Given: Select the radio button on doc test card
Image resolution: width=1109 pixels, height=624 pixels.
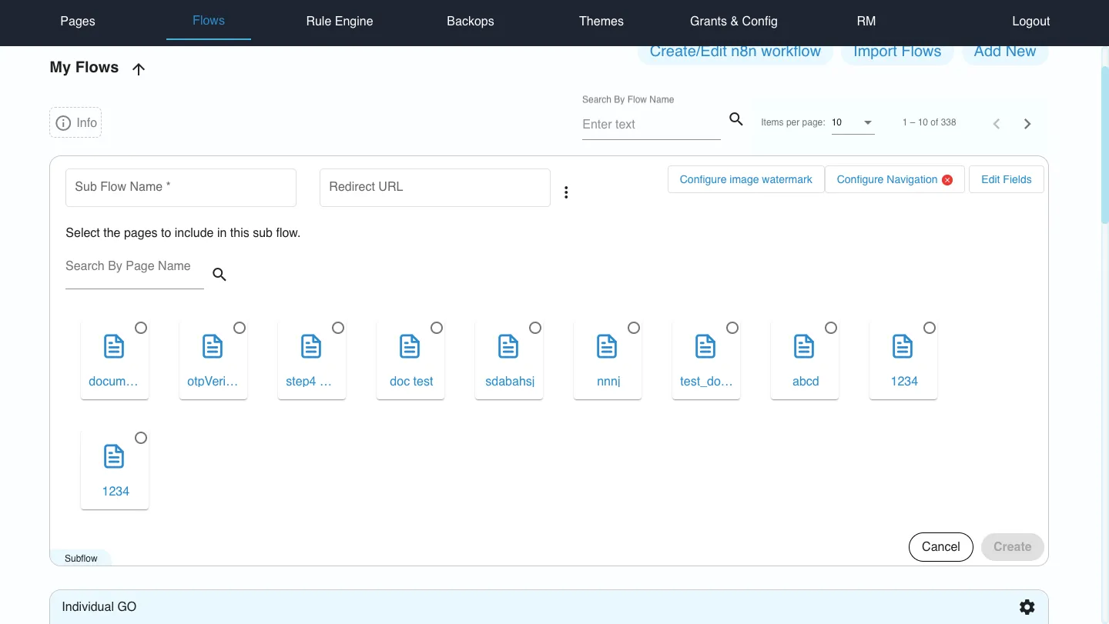Looking at the screenshot, I should tap(437, 328).
